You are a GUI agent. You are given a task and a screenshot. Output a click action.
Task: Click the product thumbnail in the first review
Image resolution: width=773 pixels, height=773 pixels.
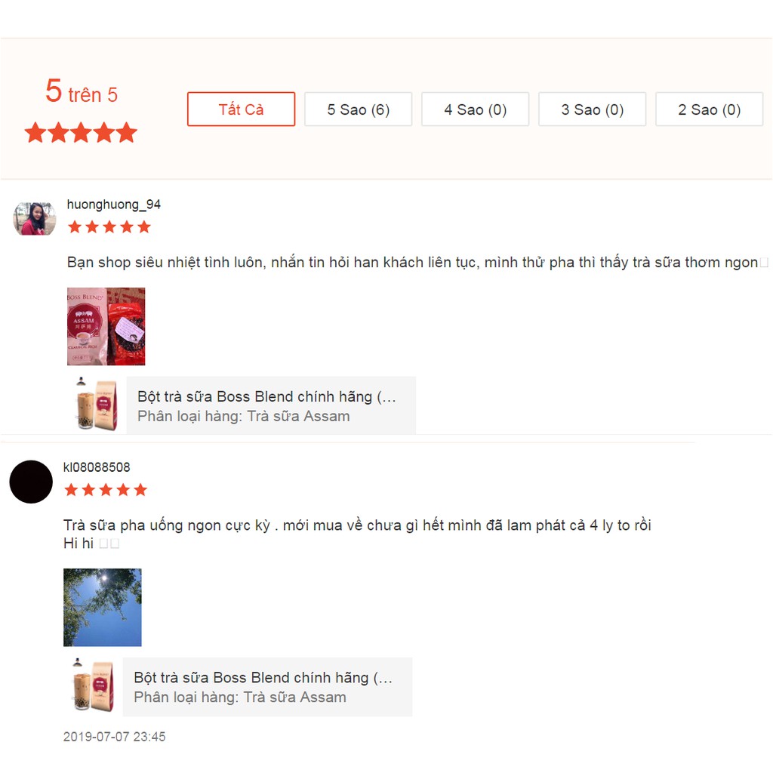(97, 405)
